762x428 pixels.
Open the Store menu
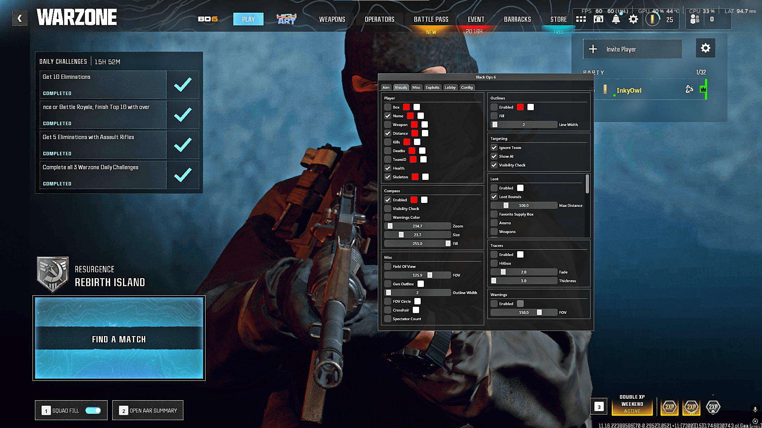[558, 19]
